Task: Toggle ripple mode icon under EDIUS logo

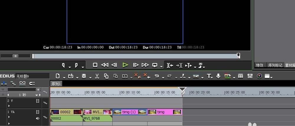Action: click(x=13, y=84)
